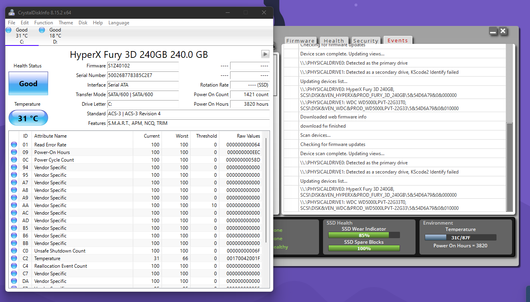Open the Theme menu
Screen dimensions: 530x302
66,23
